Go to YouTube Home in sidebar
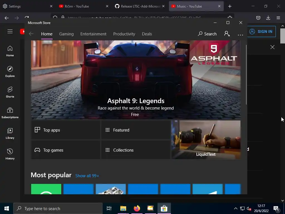This screenshot has height=214, width=285. tap(10, 51)
